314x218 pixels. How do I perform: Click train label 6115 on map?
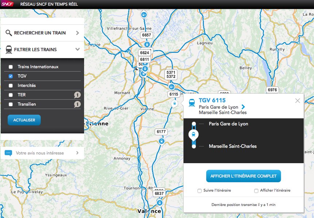point(174,94)
